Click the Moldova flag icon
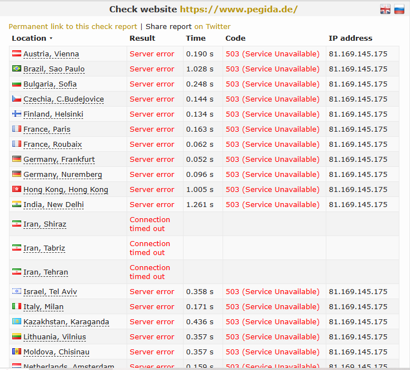 point(17,352)
